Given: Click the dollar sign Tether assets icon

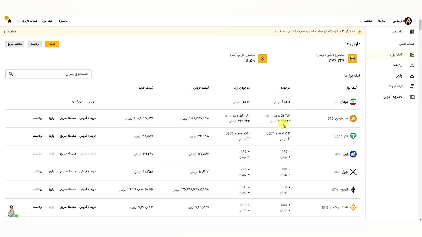Looking at the screenshot, I should (x=263, y=59).
